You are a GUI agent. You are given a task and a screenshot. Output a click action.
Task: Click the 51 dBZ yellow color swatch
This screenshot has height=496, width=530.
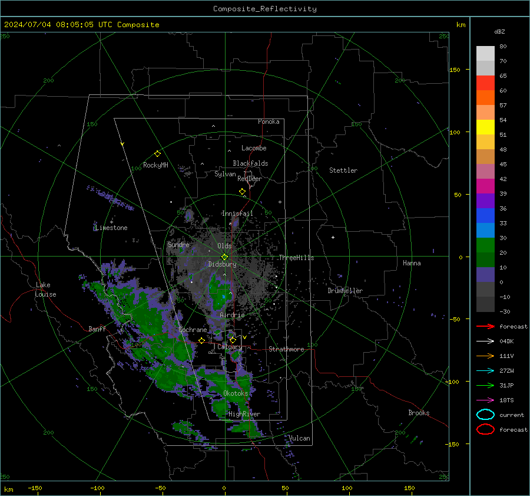coord(485,127)
